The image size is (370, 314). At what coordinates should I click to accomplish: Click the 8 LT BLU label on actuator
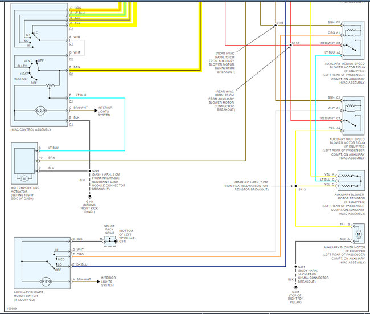(x=49, y=148)
